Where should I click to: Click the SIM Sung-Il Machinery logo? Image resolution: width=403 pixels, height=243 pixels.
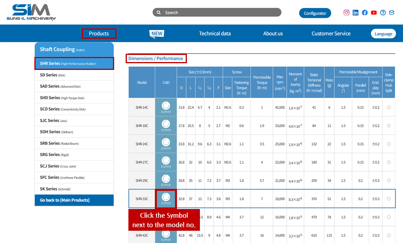31,12
